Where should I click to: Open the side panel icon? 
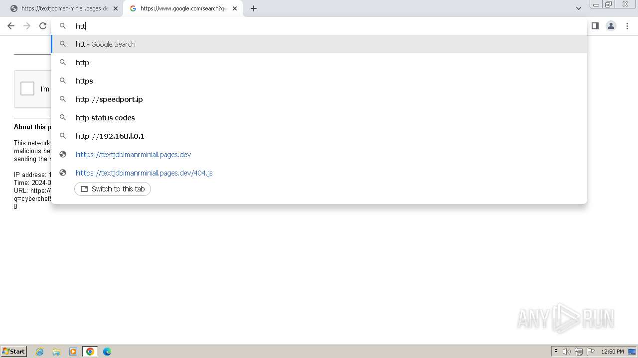595,26
